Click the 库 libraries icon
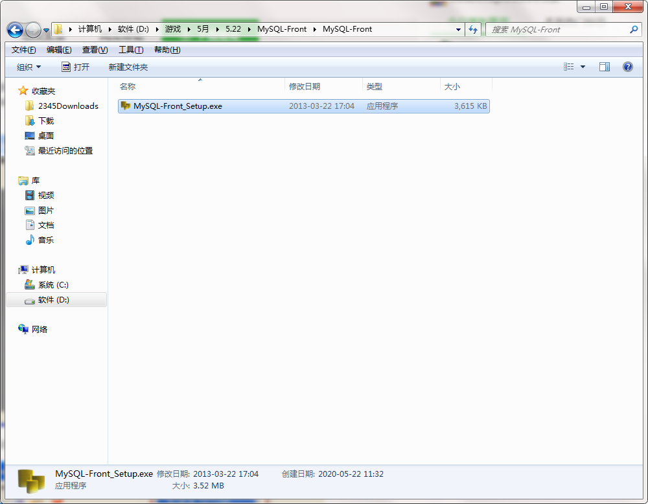648x504 pixels. pyautogui.click(x=23, y=181)
